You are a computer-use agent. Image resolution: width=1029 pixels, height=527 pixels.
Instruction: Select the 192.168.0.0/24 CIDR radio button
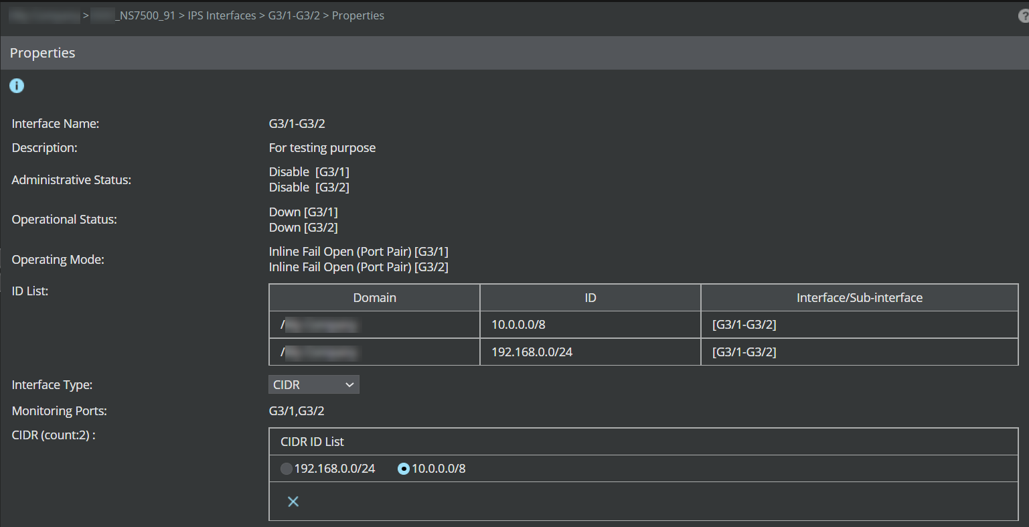tap(287, 469)
